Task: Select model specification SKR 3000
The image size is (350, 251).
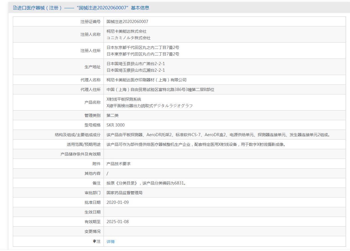Action: (x=116, y=125)
